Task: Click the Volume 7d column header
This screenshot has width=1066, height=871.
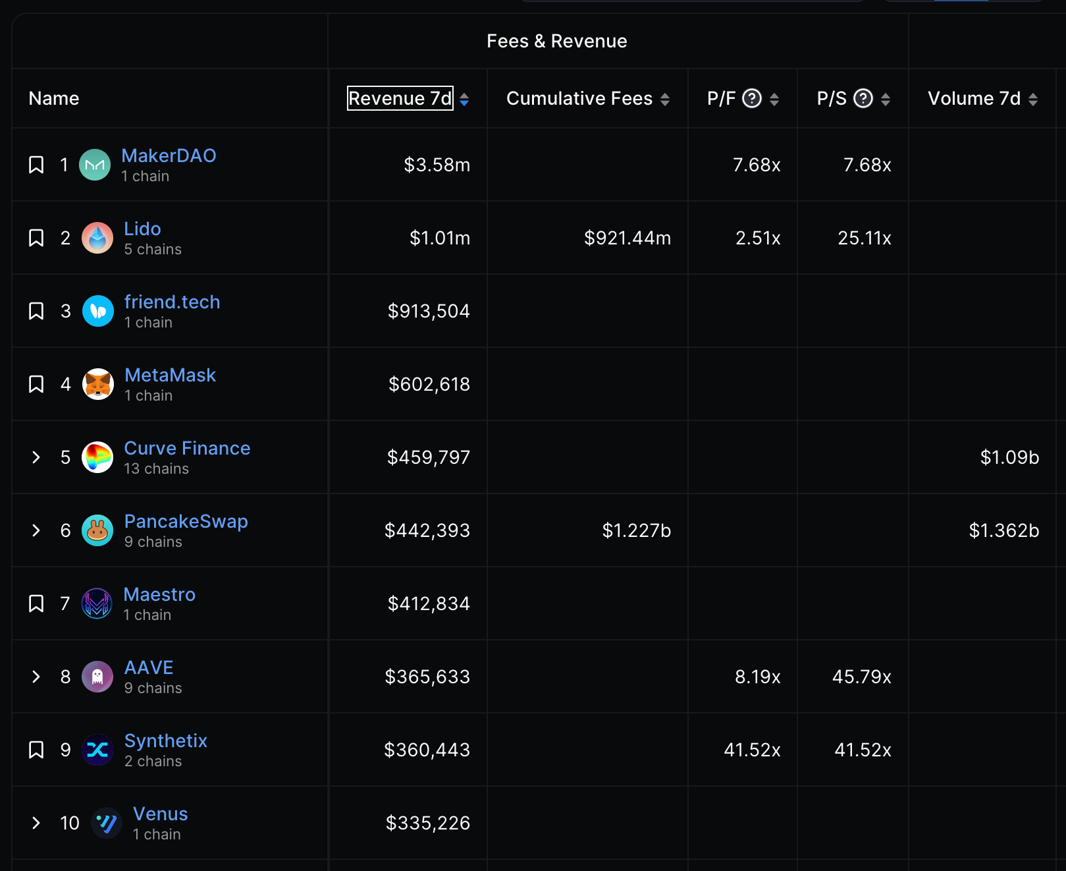Action: pyautogui.click(x=974, y=99)
